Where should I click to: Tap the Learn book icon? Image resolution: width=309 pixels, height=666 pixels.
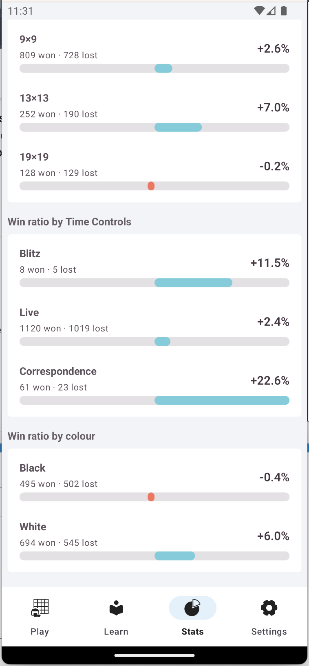pyautogui.click(x=116, y=608)
